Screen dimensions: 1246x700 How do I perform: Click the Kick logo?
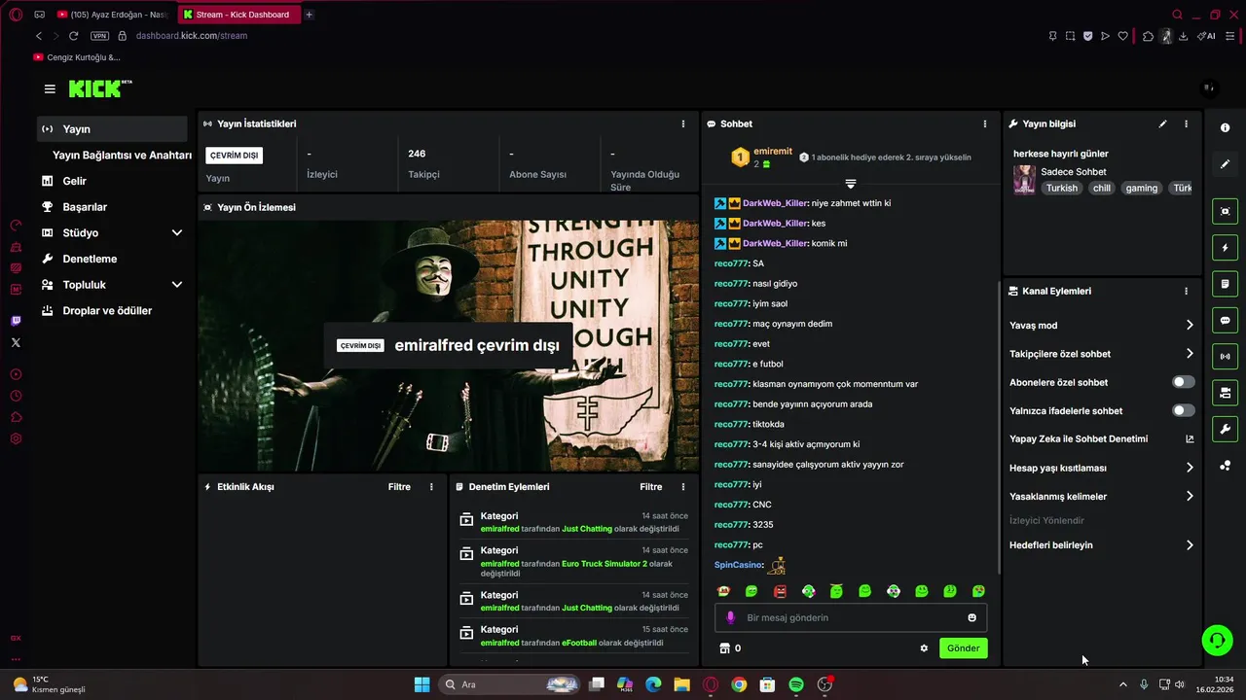click(x=99, y=88)
